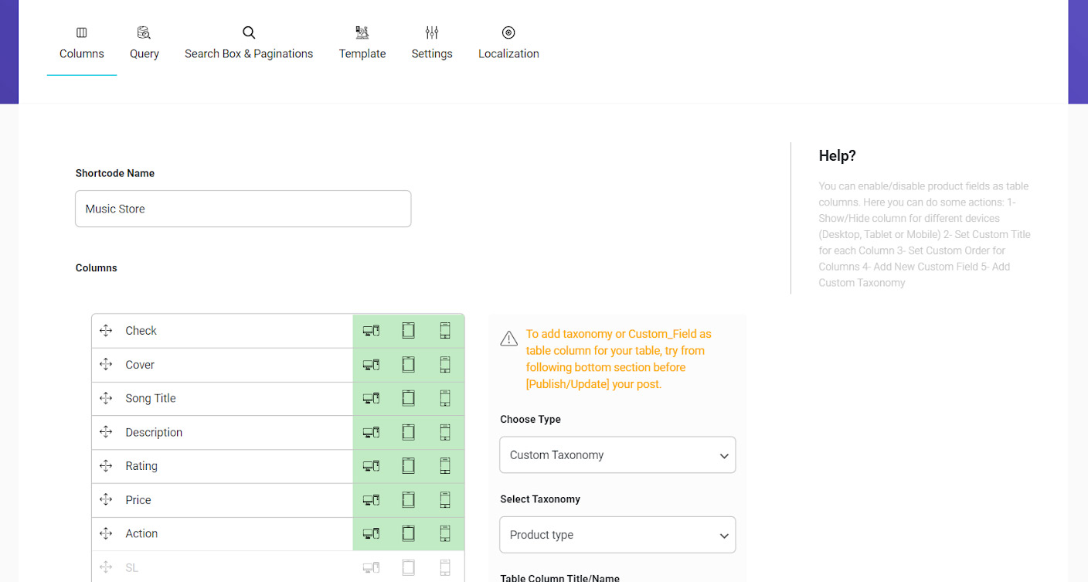Toggle tablet visibility for Description column
The image size is (1088, 582).
tap(408, 432)
